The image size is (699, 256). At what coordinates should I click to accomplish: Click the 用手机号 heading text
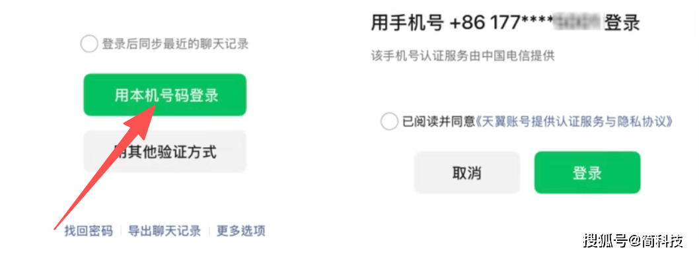pyautogui.click(x=407, y=23)
